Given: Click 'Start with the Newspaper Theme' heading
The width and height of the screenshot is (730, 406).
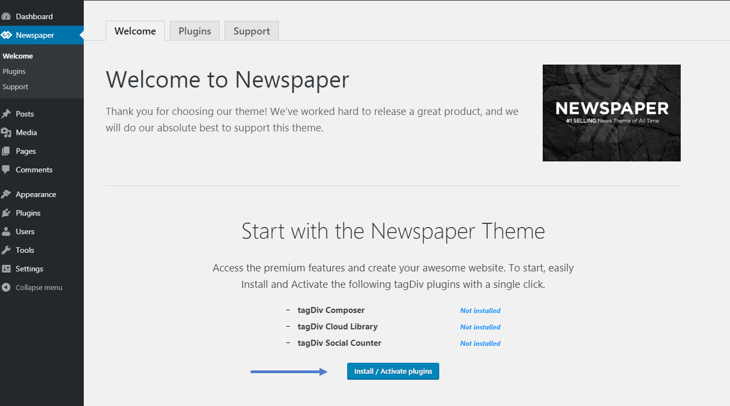Looking at the screenshot, I should click(393, 231).
